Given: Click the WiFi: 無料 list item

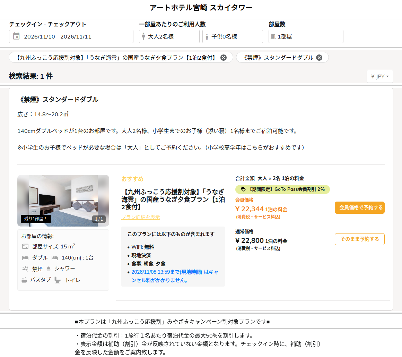Looking at the screenshot, I should [142, 247].
